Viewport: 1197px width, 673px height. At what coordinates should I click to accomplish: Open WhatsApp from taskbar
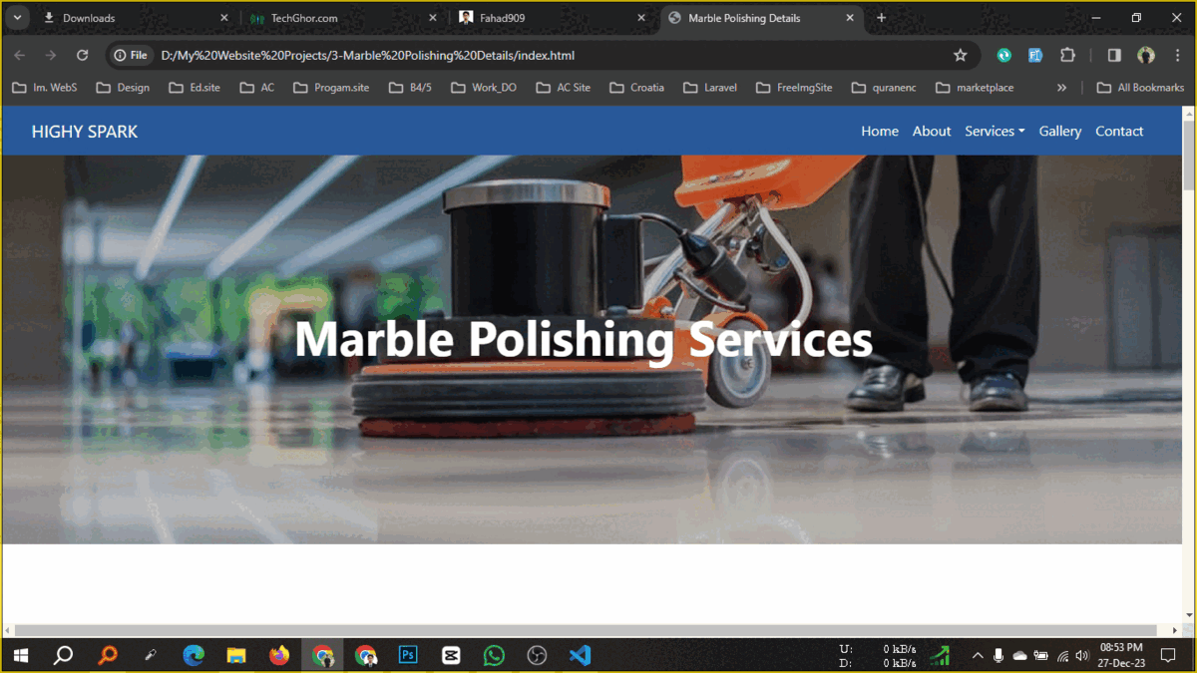[x=494, y=655]
